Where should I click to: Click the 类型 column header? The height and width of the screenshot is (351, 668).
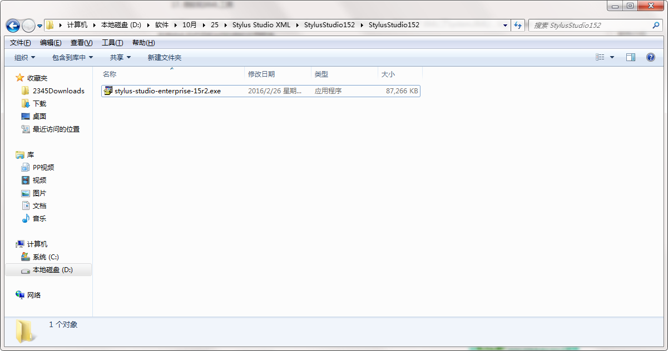point(344,74)
